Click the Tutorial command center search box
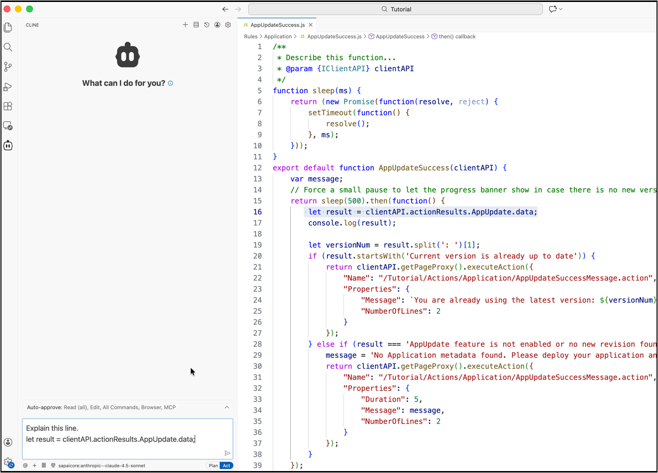658x473 pixels. click(396, 9)
